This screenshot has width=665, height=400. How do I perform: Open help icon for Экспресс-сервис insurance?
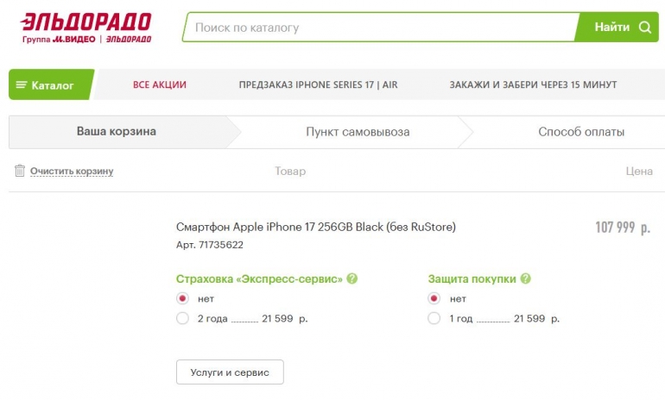pos(352,279)
